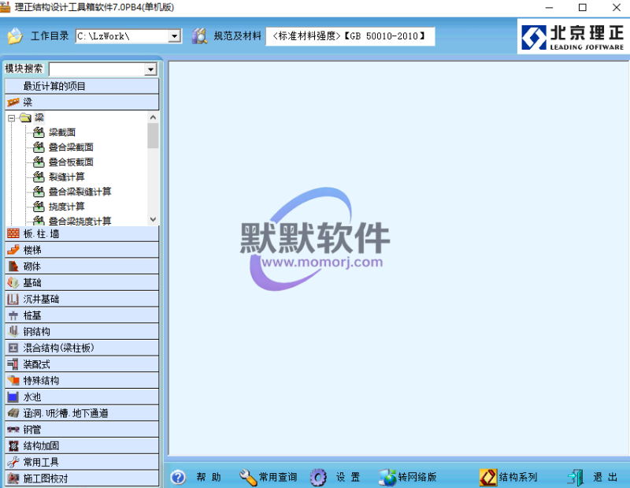
Task: Click the 北京理正 Leading Software logo
Action: point(573,37)
